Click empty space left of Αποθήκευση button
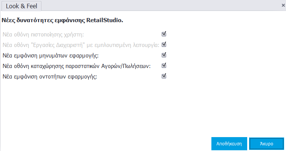This screenshot has height=151, width=286. click(113, 143)
